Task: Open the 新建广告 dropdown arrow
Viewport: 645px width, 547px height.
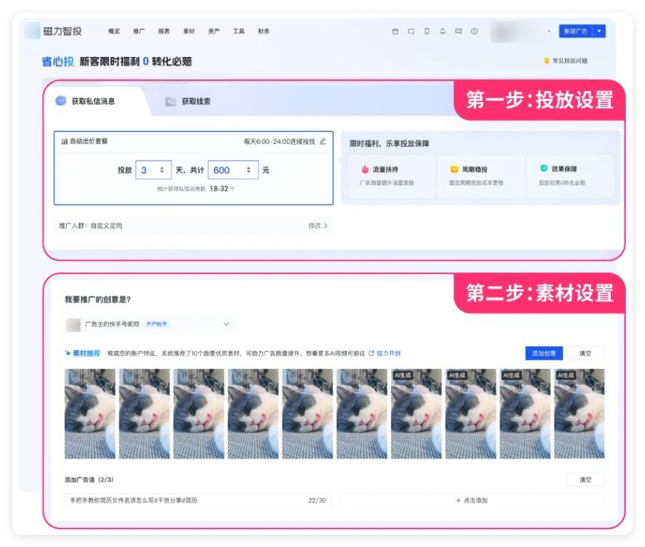Action: click(599, 30)
